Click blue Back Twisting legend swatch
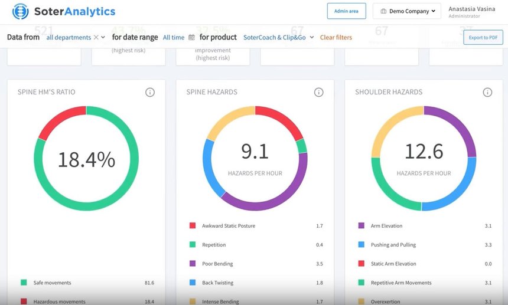 [x=193, y=283]
